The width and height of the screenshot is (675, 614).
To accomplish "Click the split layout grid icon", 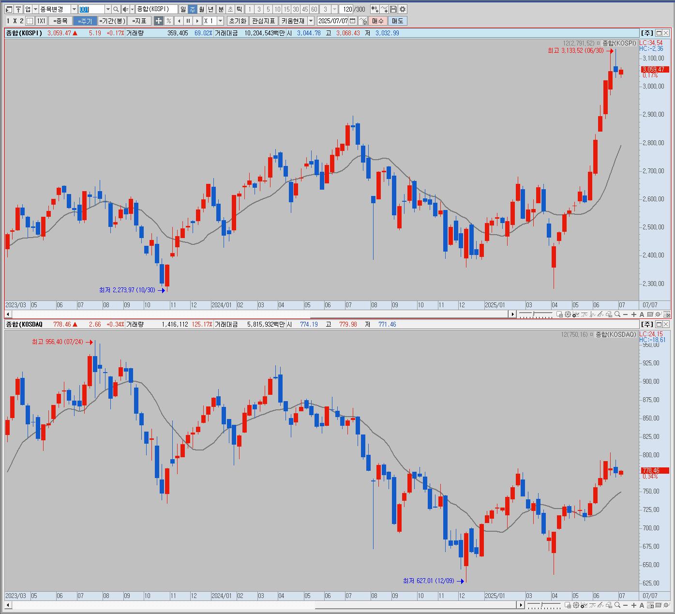I will [30, 21].
